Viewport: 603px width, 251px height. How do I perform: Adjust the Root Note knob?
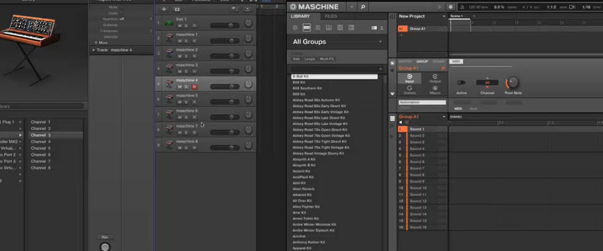(x=513, y=82)
